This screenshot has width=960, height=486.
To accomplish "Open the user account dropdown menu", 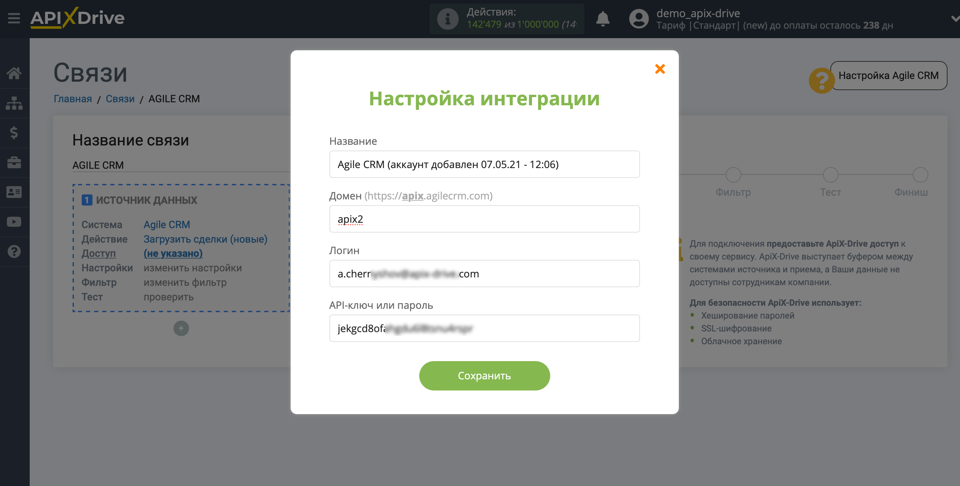I will (x=952, y=19).
